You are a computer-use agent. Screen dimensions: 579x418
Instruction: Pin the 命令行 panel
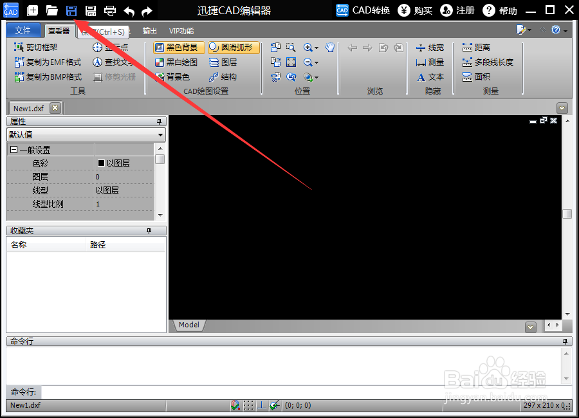tap(565, 341)
